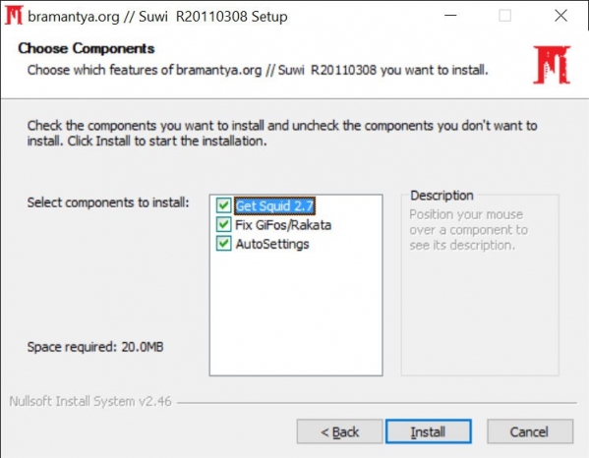Disable the AutoSettings checkbox
The image size is (589, 458).
point(223,244)
